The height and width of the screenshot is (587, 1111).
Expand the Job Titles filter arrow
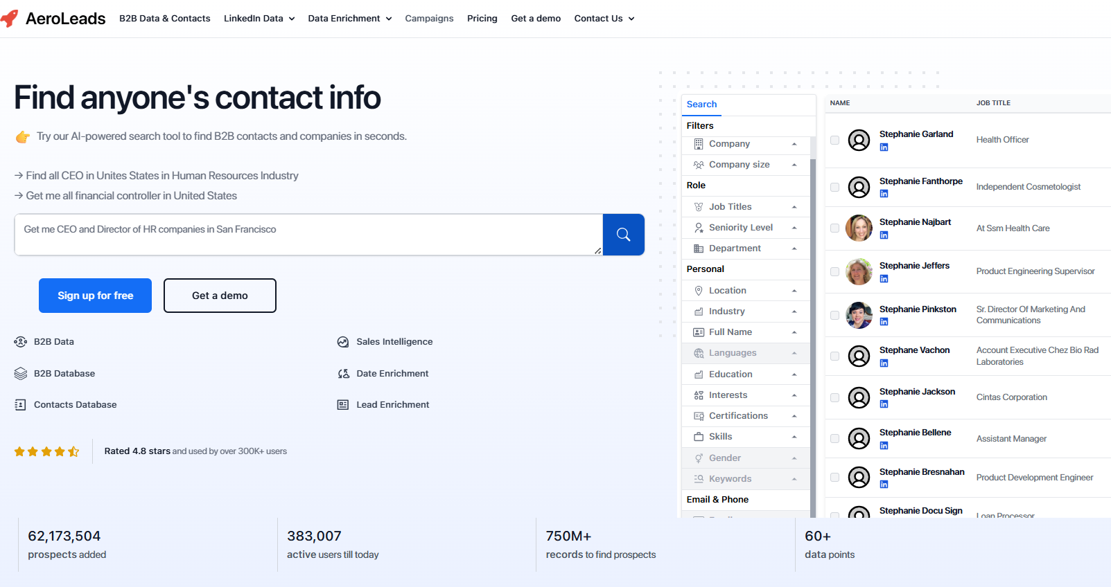click(x=794, y=207)
